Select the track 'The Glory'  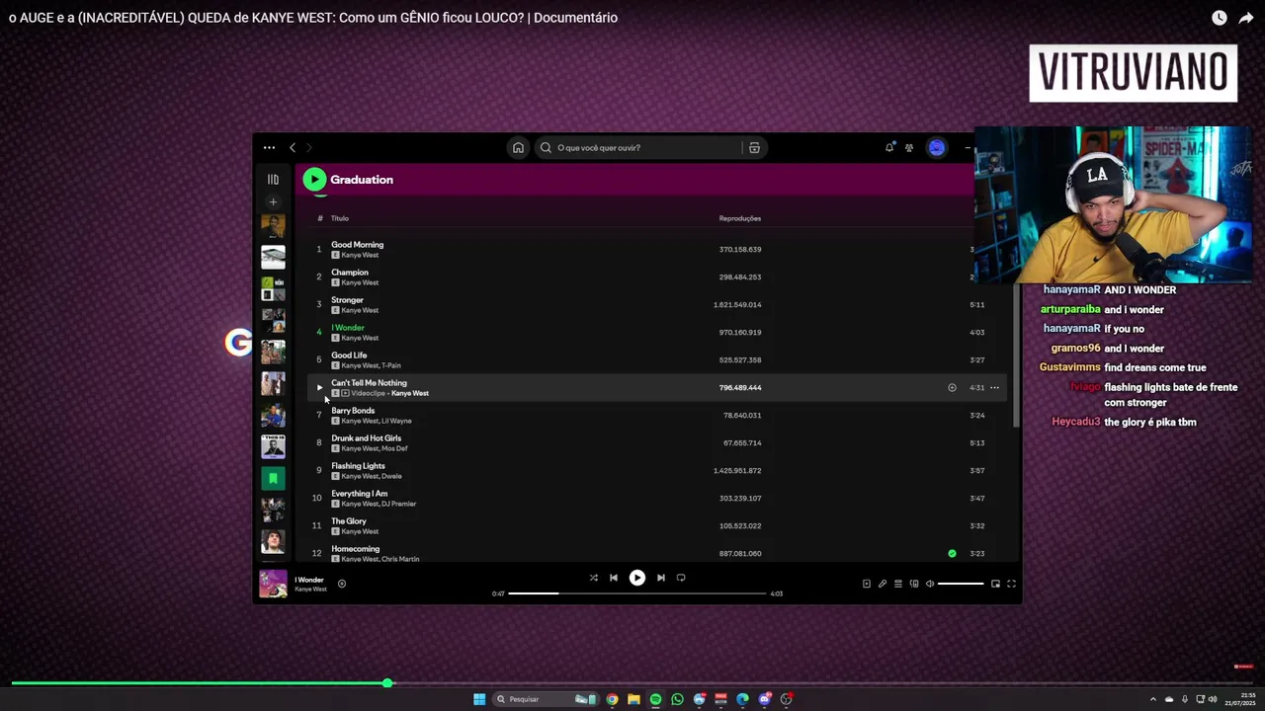pos(349,521)
